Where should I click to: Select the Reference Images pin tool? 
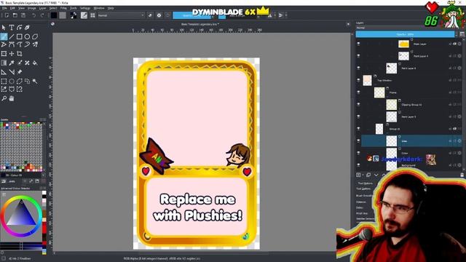20,72
